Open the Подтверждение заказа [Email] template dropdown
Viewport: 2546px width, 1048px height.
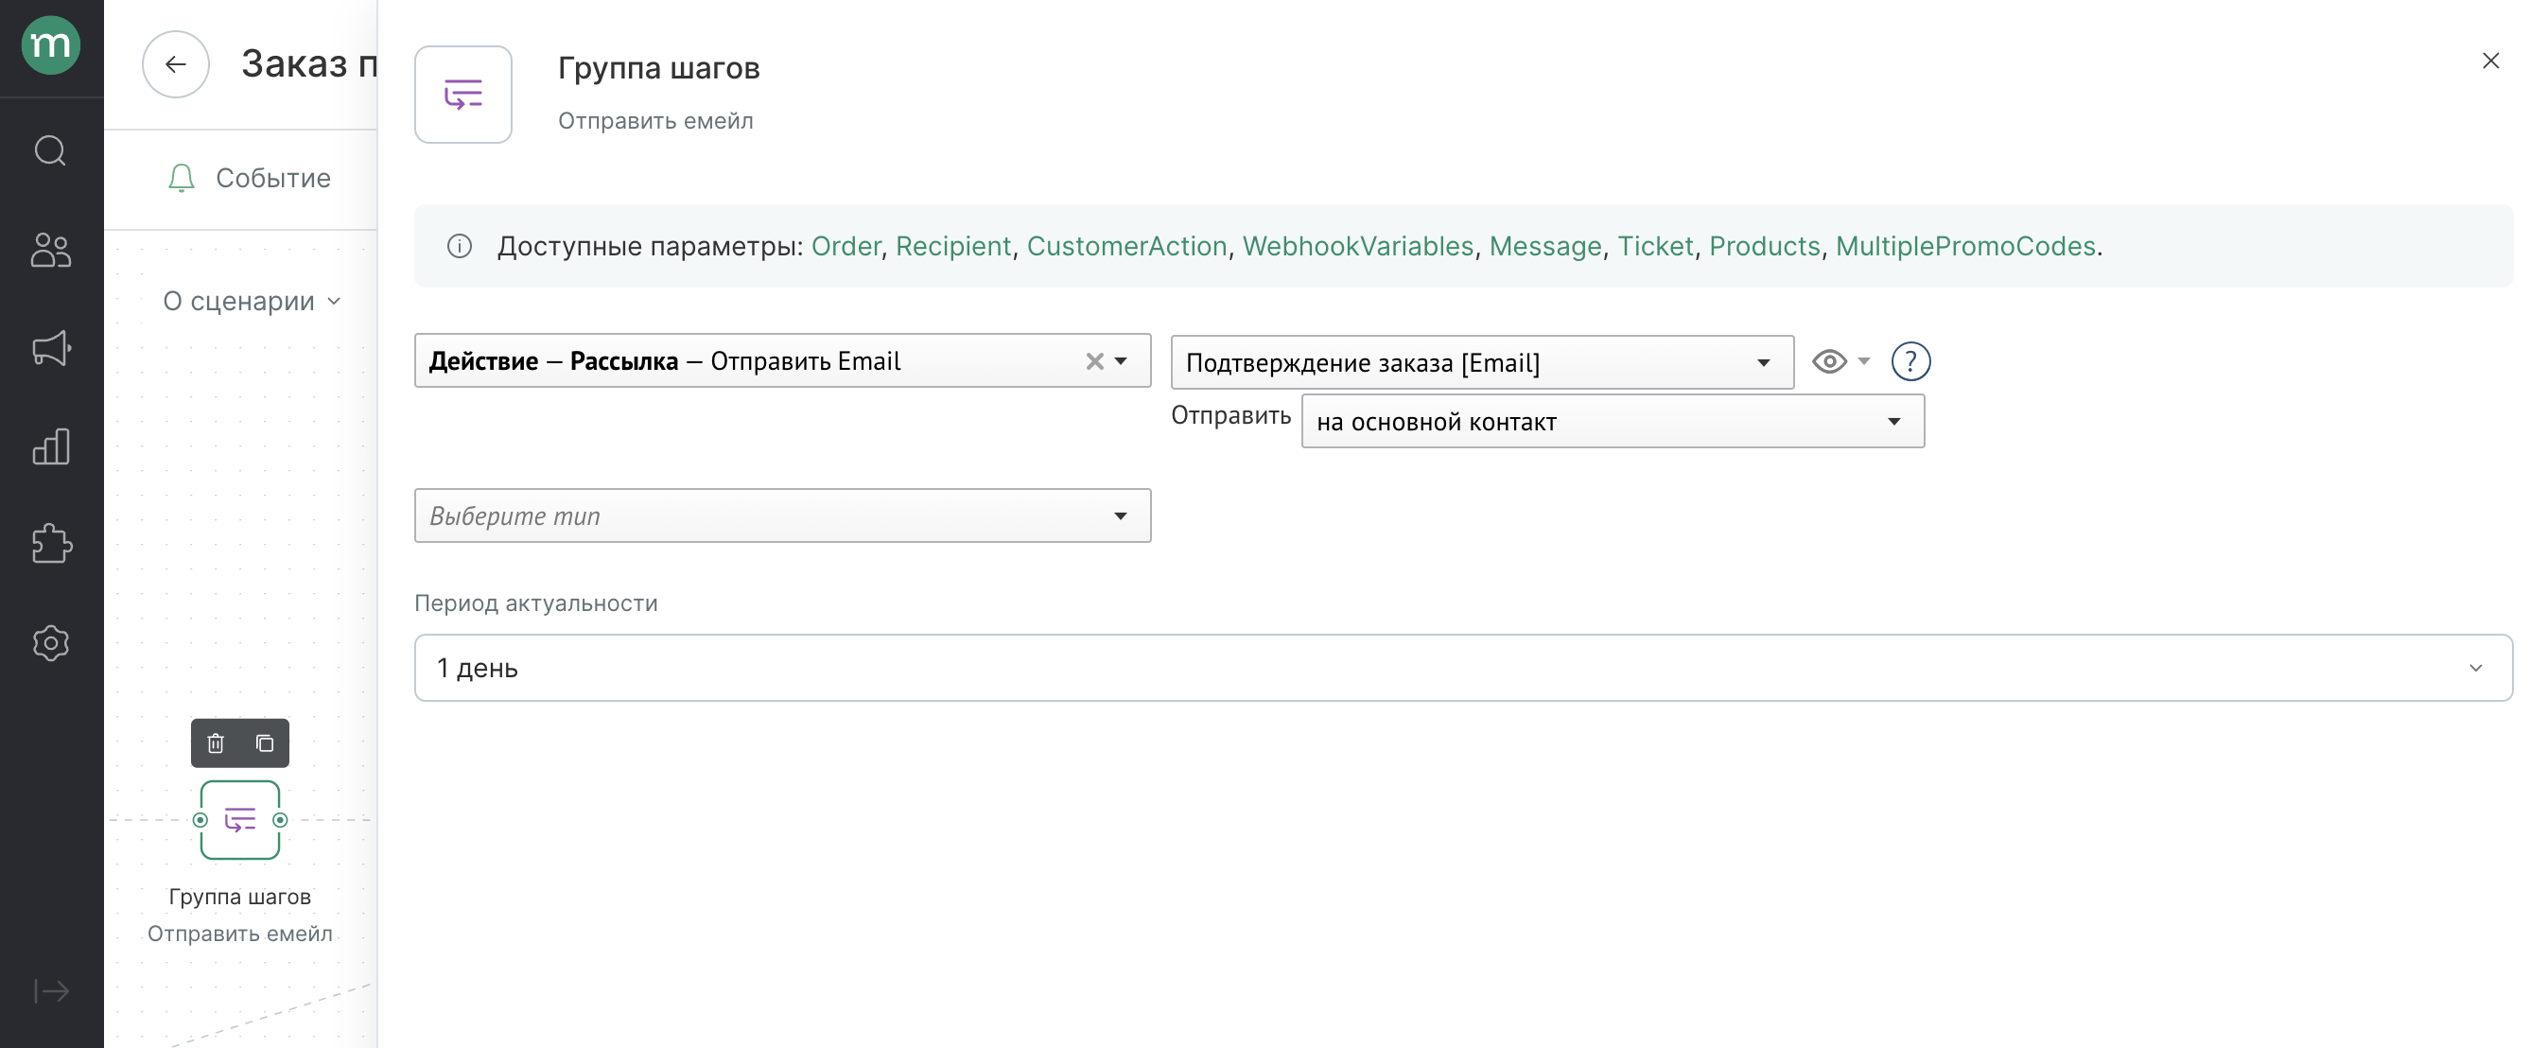point(1483,363)
